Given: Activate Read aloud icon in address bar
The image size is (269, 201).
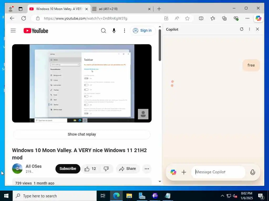Looking at the screenshot, I should tap(177, 18).
